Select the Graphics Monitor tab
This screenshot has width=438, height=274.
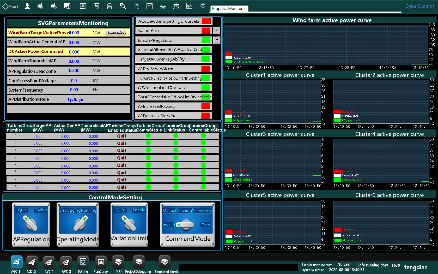[x=227, y=9]
